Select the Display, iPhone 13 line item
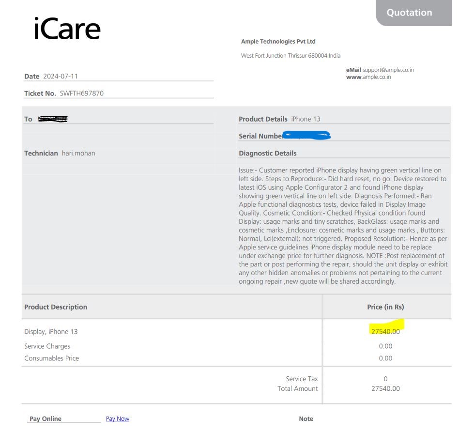Screen dimensions: 474x433 point(51,332)
